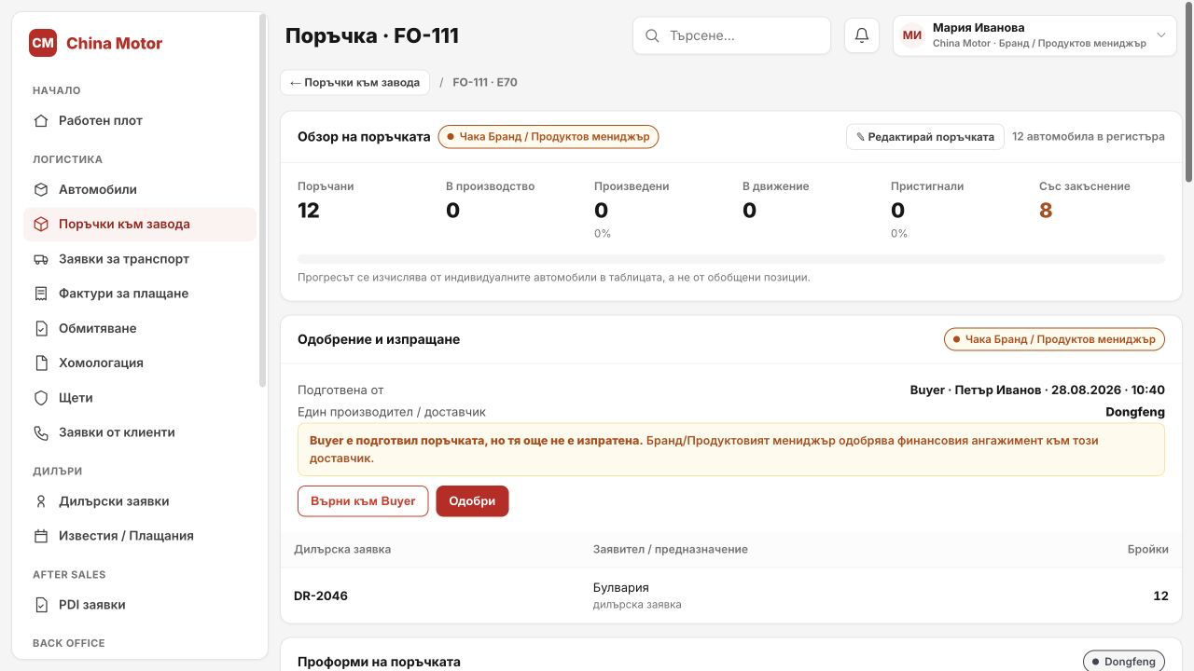1194x671 pixels.
Task: Click the main page vertical scrollbar
Action: 1188,93
